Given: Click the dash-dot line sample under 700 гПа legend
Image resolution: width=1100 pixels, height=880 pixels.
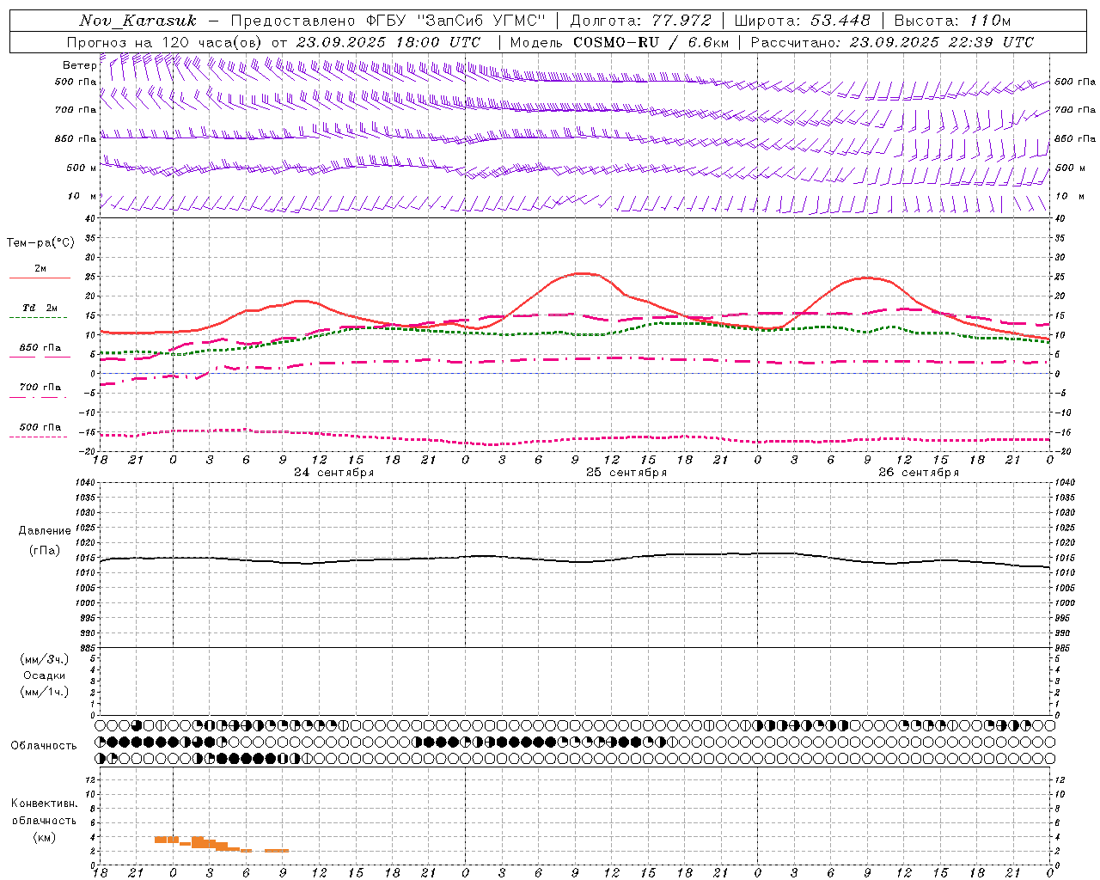Looking at the screenshot, I should pos(40,397).
